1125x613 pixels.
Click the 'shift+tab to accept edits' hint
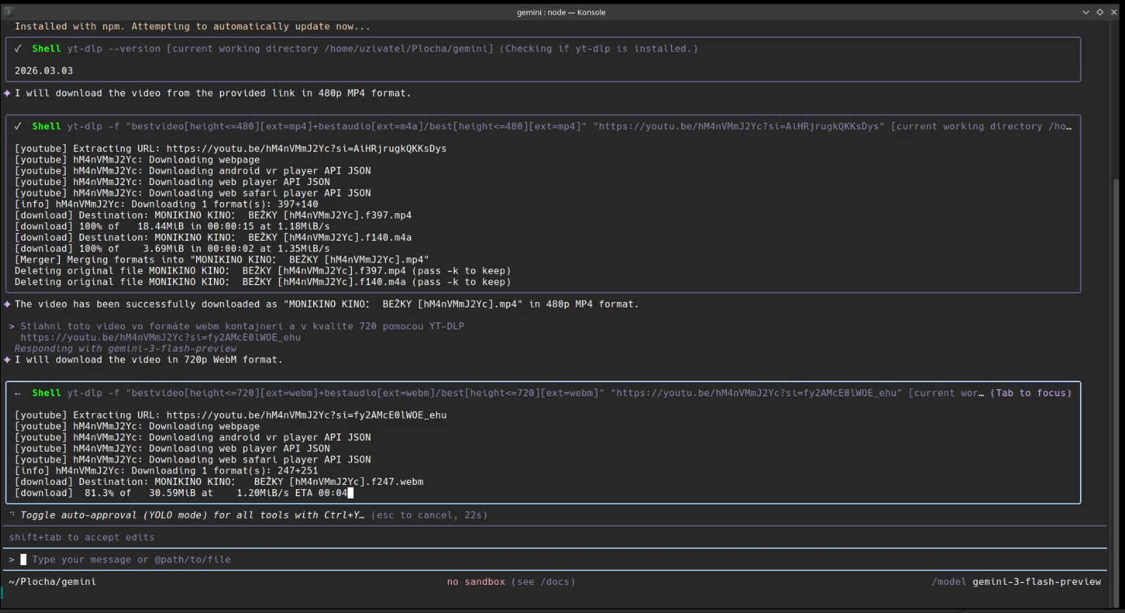pos(82,537)
